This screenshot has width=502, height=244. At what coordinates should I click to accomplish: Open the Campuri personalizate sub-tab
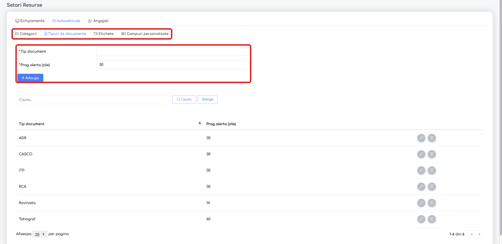[145, 34]
